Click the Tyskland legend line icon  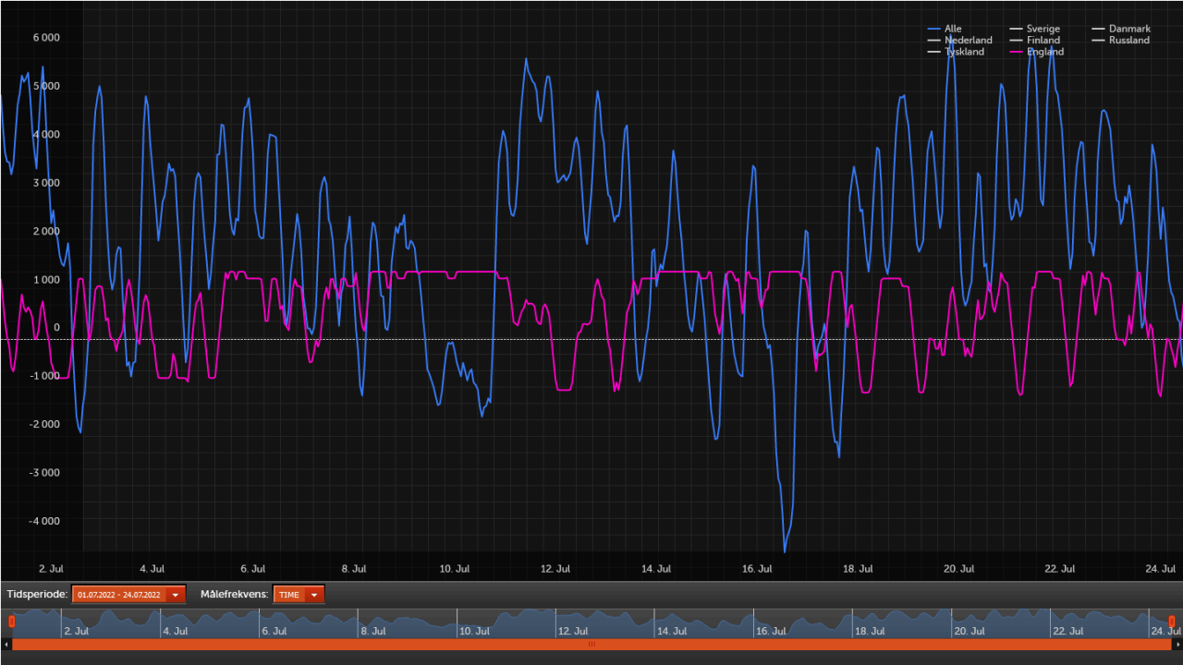(x=933, y=52)
